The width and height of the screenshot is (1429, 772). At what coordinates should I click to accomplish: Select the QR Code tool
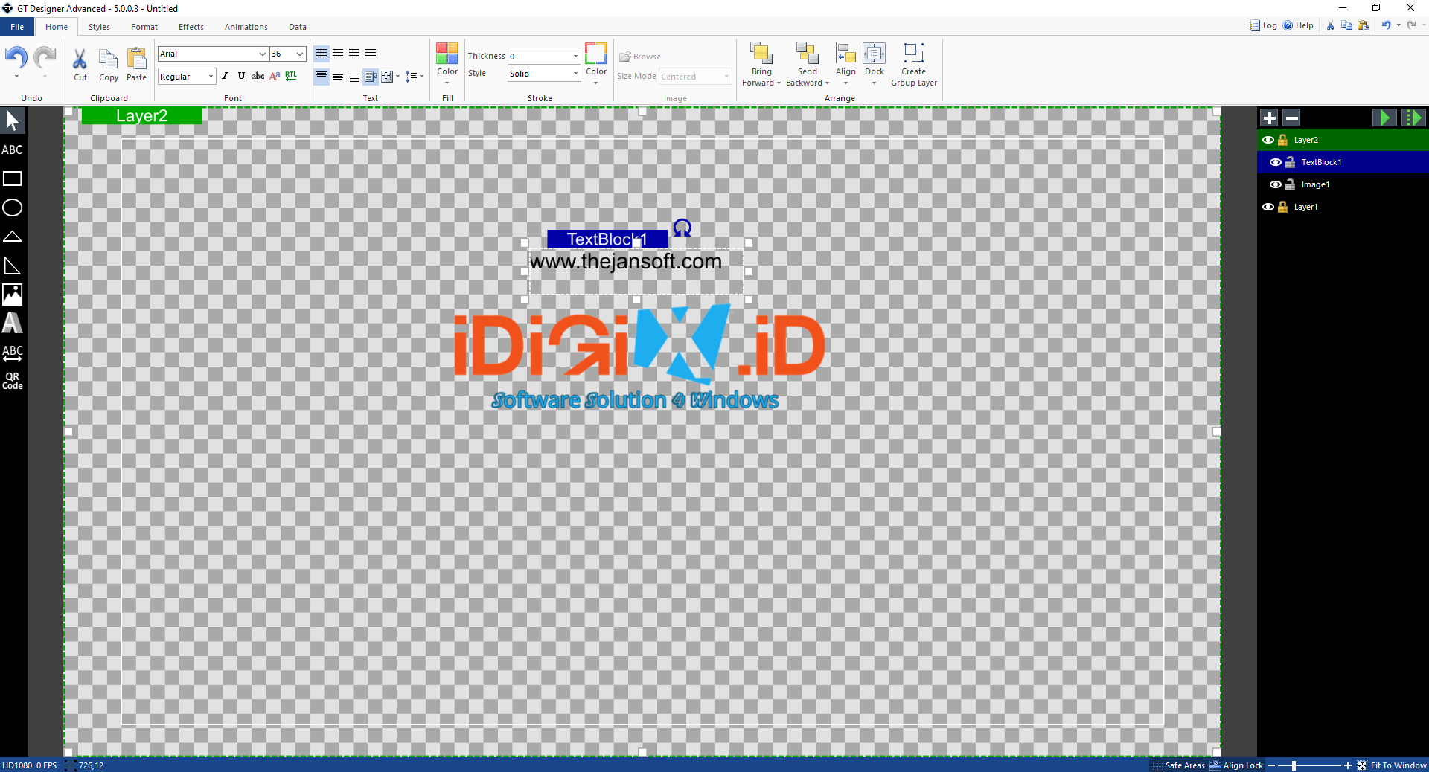point(13,381)
